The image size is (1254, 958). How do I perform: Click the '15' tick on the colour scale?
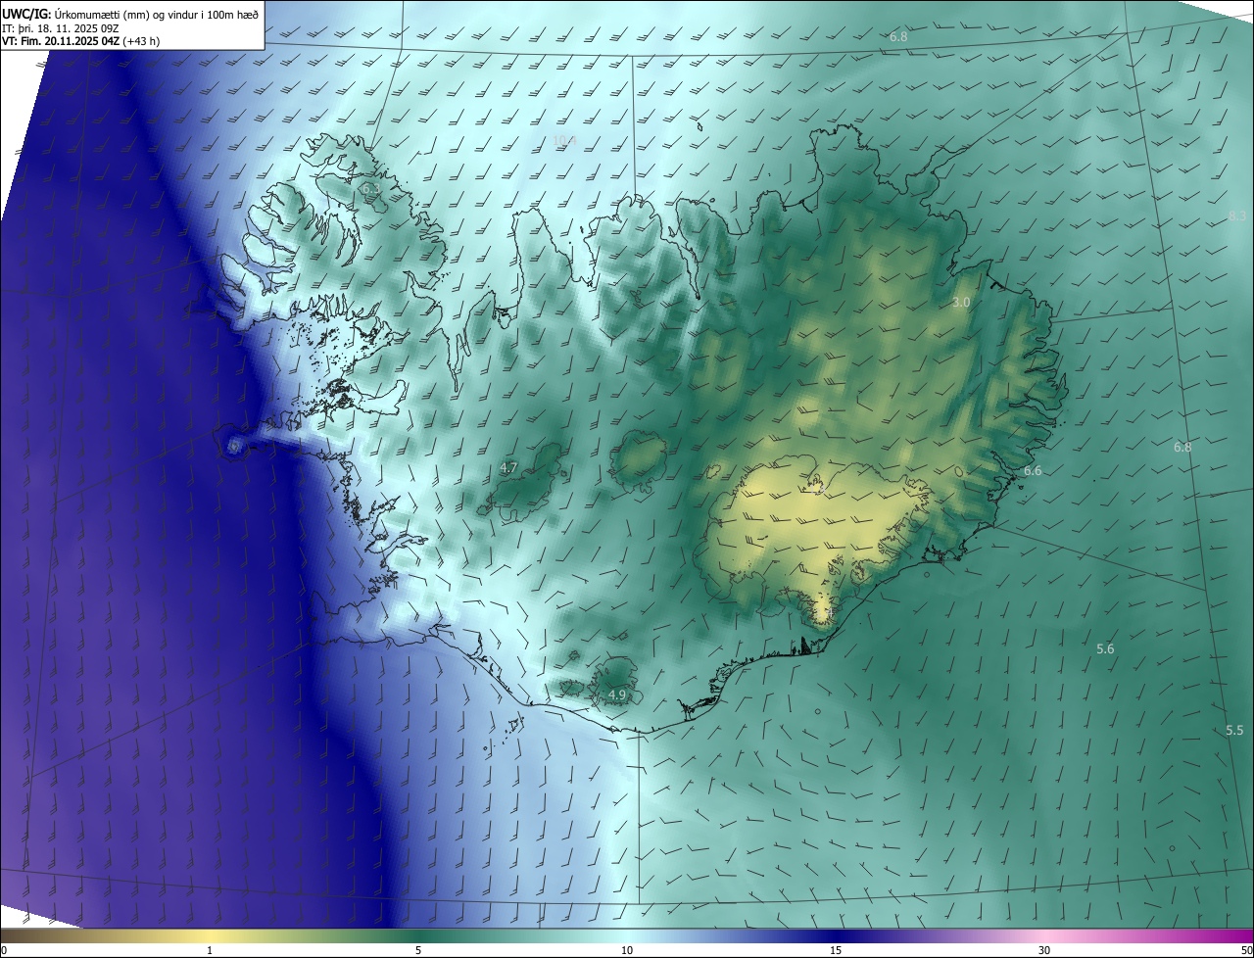836,951
